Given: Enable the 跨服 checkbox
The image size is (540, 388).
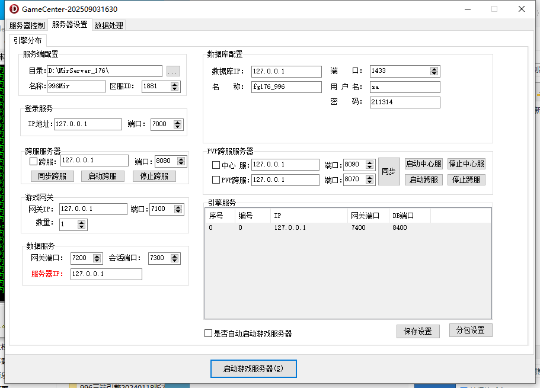Looking at the screenshot, I should 33,162.
